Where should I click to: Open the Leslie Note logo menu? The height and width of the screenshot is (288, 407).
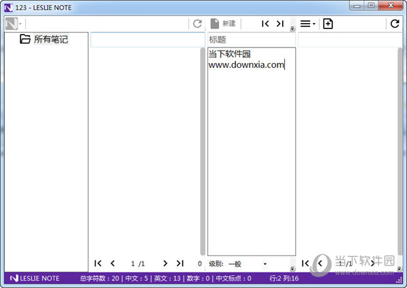(x=14, y=24)
